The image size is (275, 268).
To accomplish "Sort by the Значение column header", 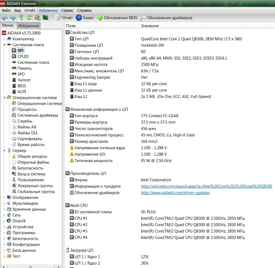I will 207,26.
